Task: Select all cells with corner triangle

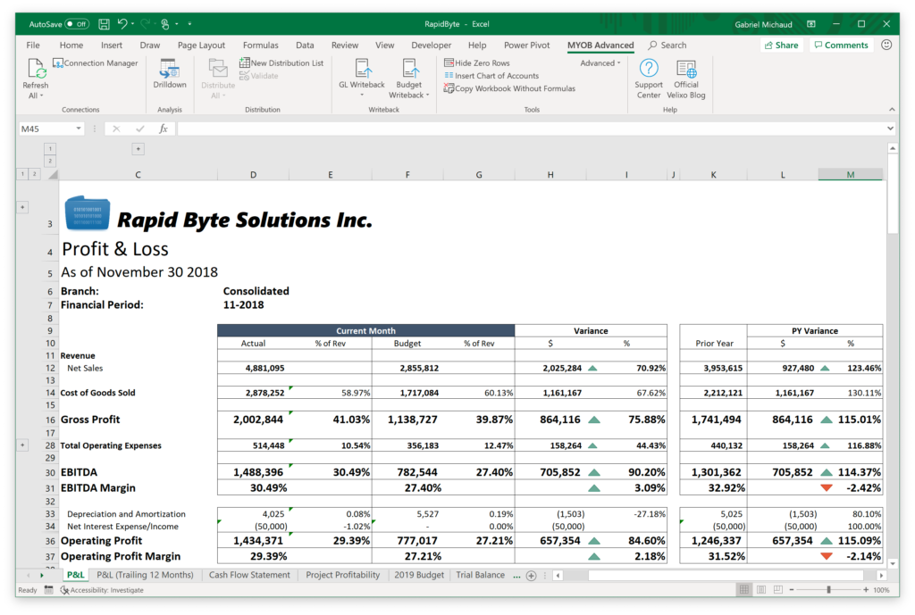Action: tap(53, 174)
